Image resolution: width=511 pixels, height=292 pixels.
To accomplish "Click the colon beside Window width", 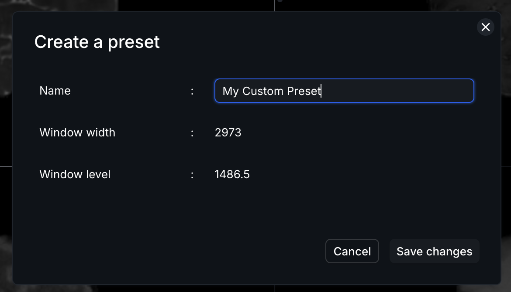I will pyautogui.click(x=192, y=133).
